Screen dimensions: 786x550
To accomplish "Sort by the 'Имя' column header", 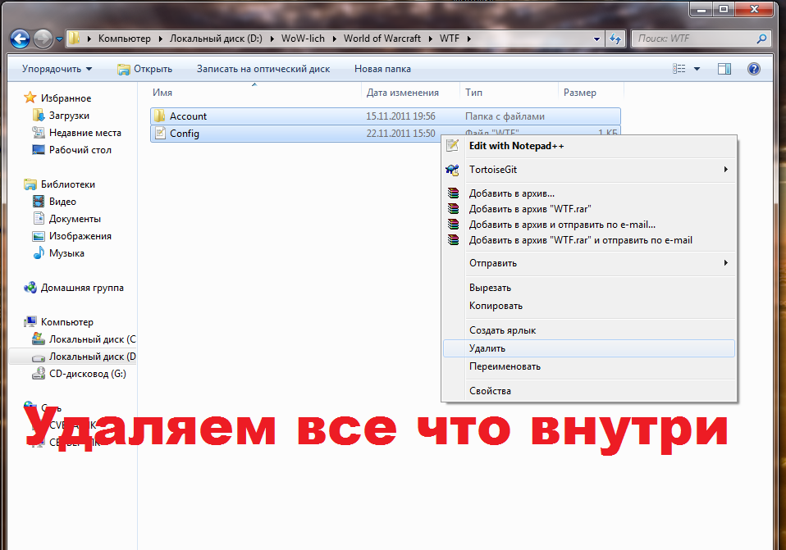I will tap(256, 93).
